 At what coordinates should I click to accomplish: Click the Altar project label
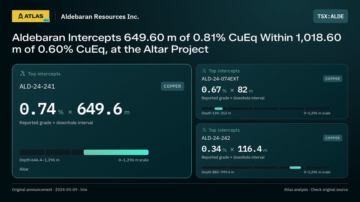(24, 169)
